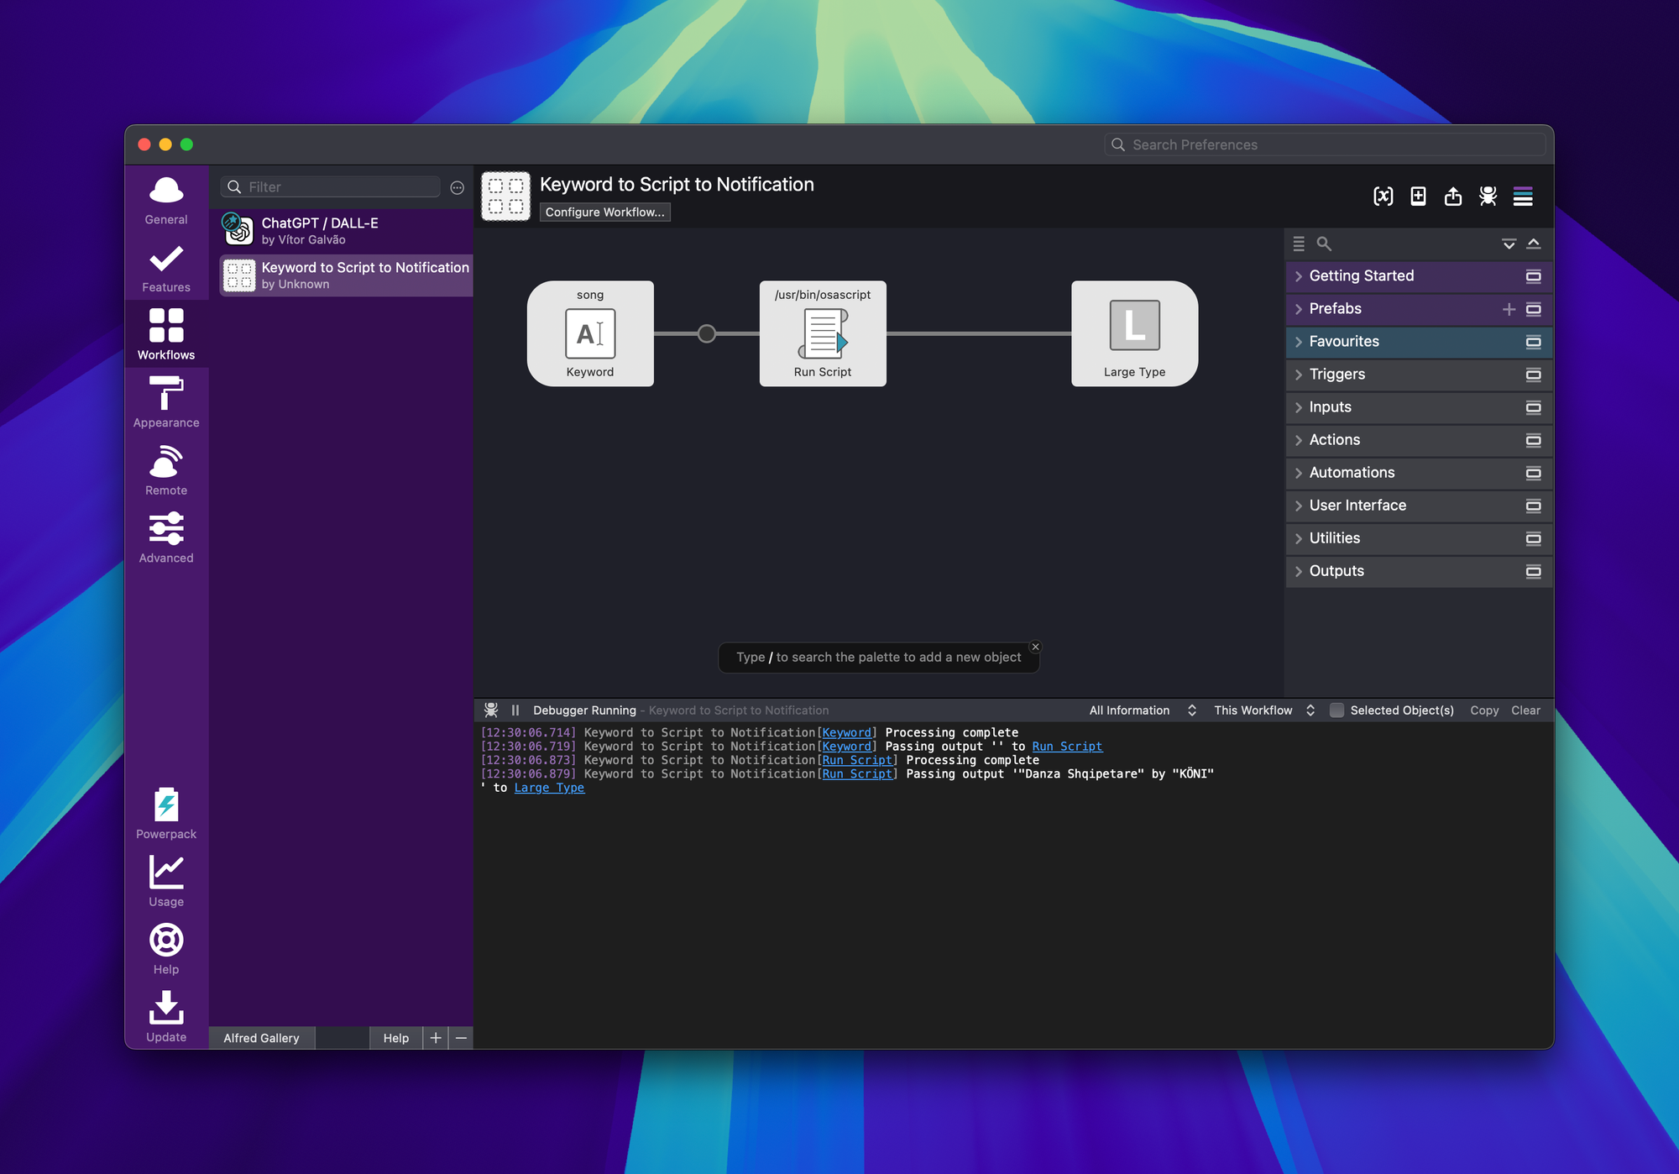The width and height of the screenshot is (1679, 1174).
Task: Click the Usage statistics icon
Action: pyautogui.click(x=166, y=881)
